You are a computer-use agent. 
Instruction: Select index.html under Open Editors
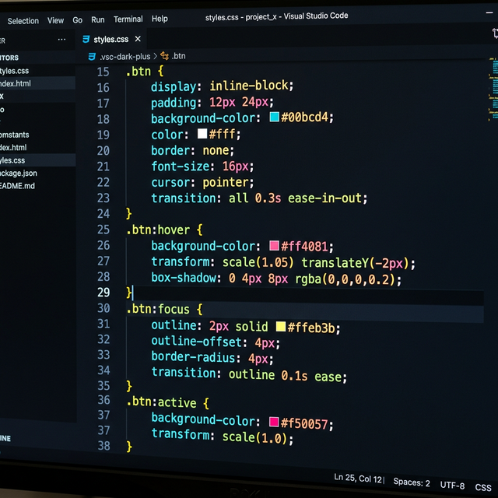(16, 83)
